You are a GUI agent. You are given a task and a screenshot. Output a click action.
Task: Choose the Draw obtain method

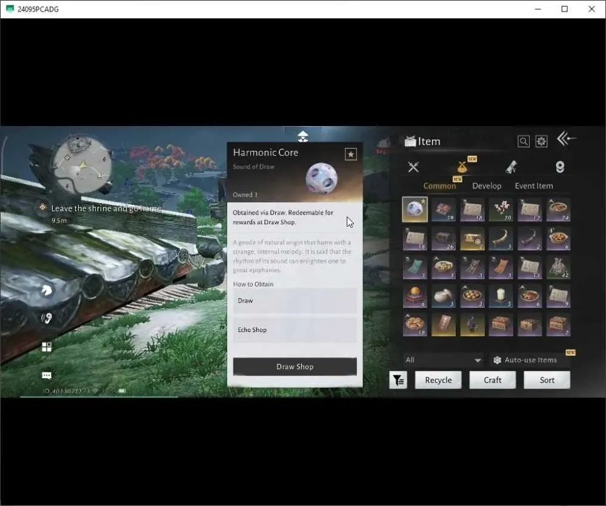[x=295, y=301]
